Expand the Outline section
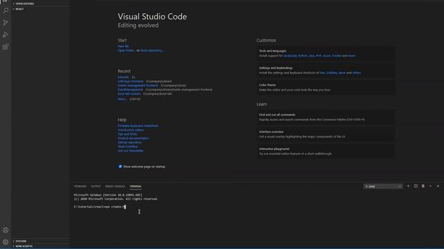Screen dimensions: 444x249 40,241
